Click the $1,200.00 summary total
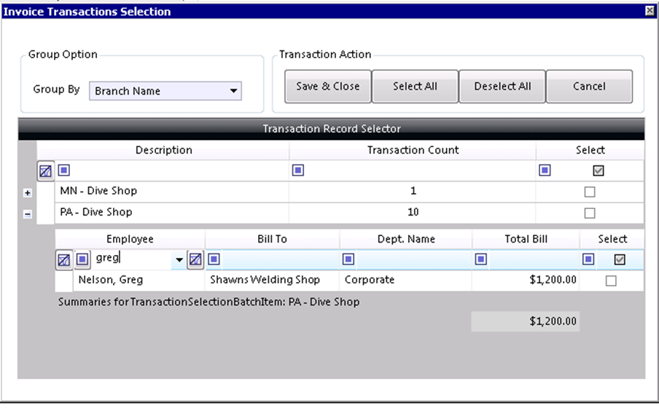659x408 pixels. tap(526, 322)
